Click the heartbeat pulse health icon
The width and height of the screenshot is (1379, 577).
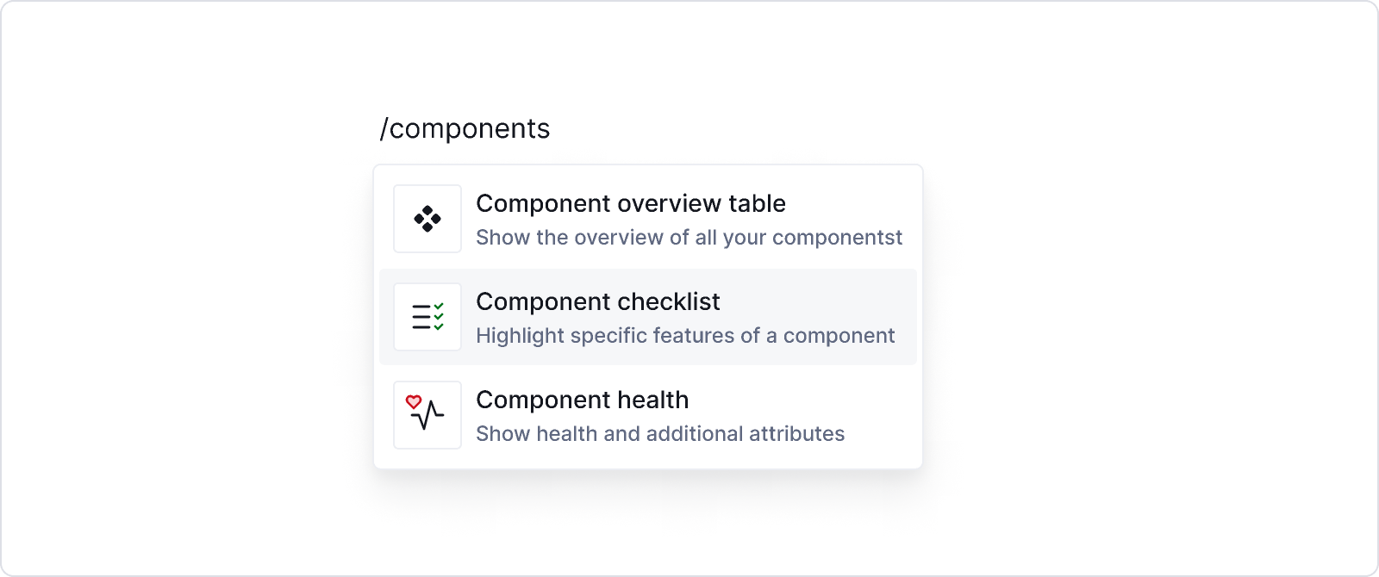pos(427,415)
